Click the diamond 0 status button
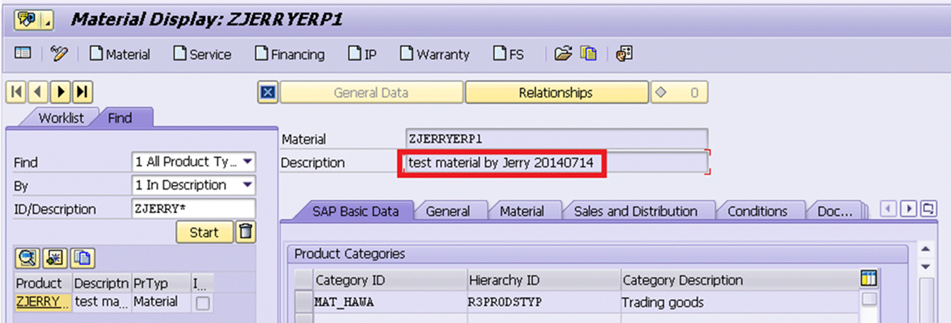 678,92
